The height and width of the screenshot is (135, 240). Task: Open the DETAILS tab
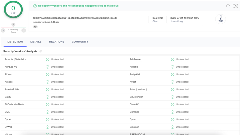[x=36, y=42]
